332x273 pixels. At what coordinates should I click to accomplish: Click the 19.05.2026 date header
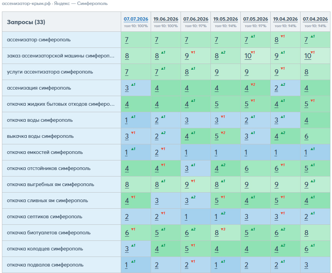(x=225, y=19)
